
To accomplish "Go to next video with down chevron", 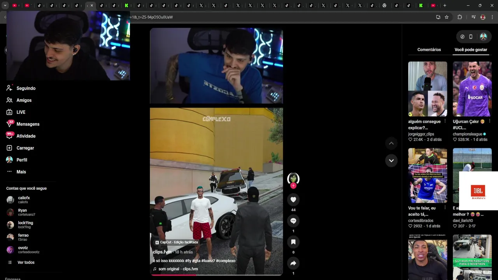I will click(x=391, y=161).
